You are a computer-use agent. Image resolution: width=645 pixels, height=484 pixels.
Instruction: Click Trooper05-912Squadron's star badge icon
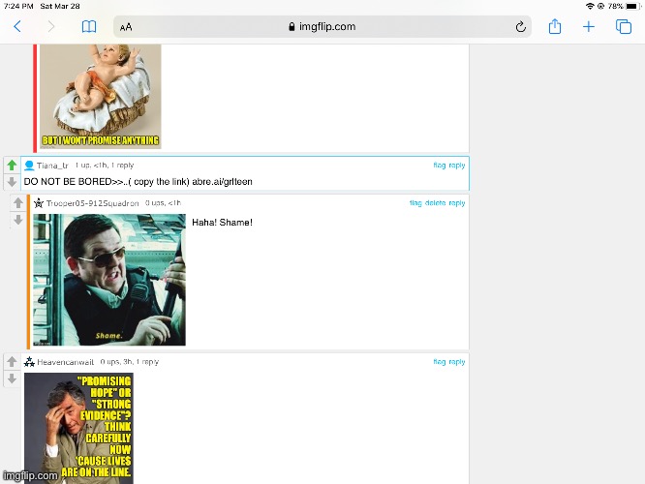(x=39, y=202)
